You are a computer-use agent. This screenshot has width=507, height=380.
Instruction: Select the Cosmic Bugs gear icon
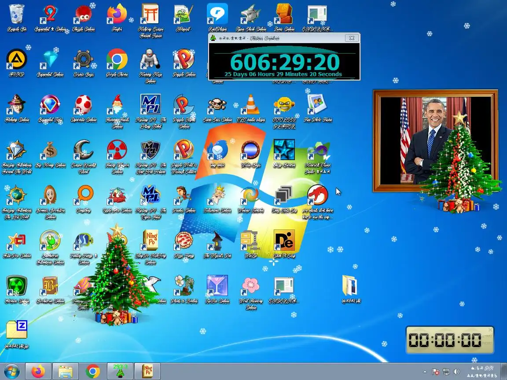tap(84, 60)
